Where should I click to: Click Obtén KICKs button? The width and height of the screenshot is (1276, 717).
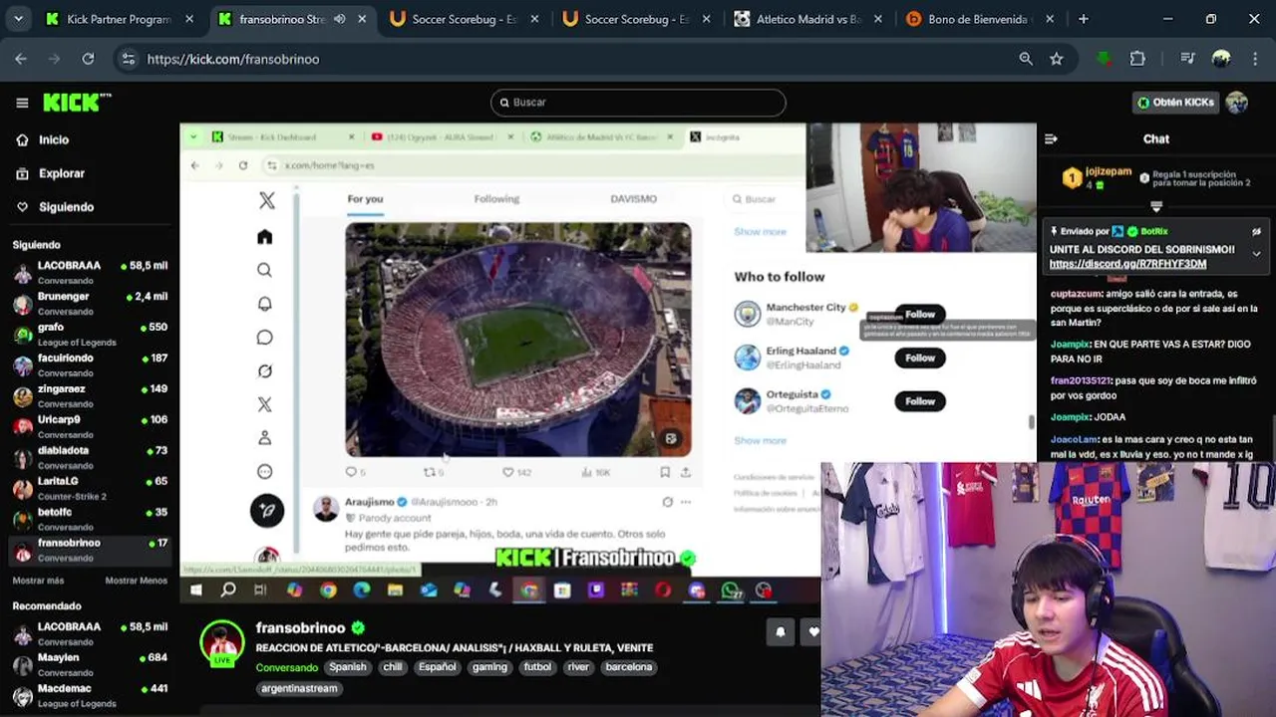coord(1175,103)
